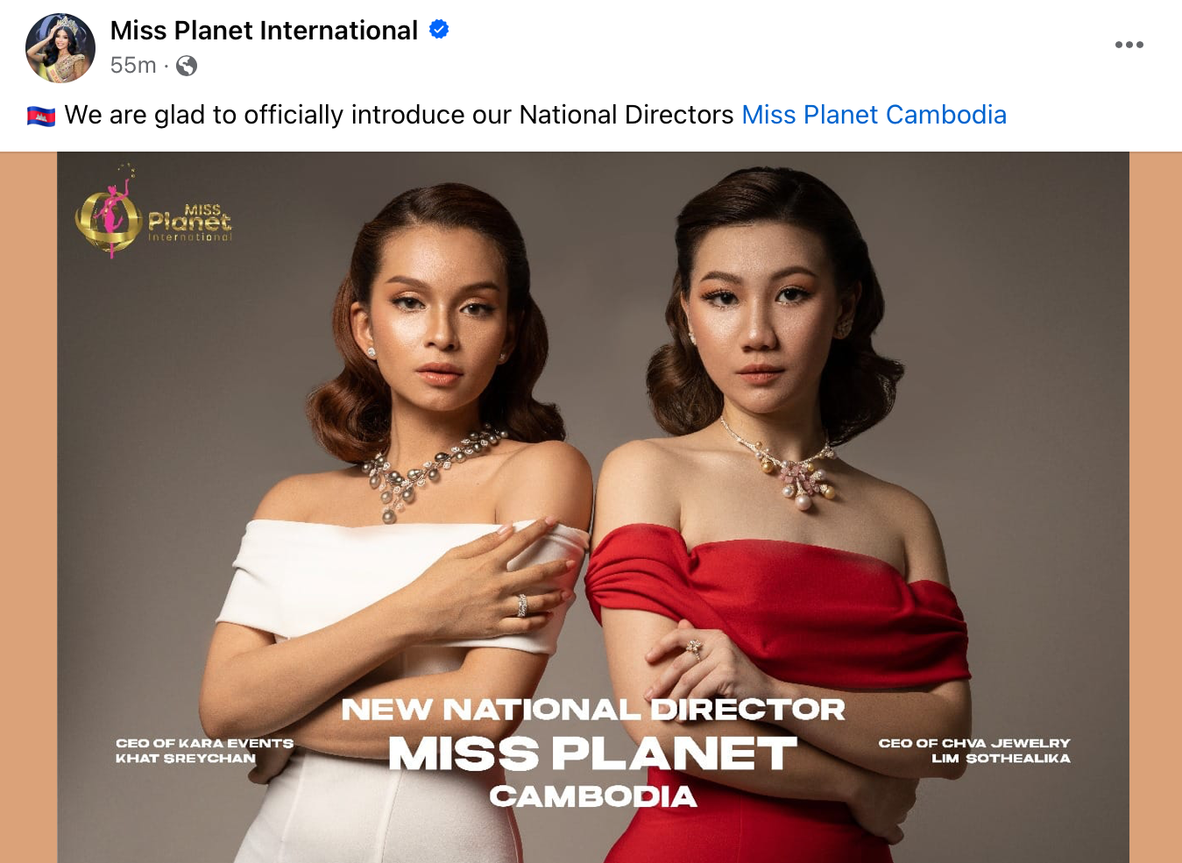Click the "CEO OF CHVA JEWELRY LIM SOTHEALIKA" label
The width and height of the screenshot is (1182, 863).
974,751
